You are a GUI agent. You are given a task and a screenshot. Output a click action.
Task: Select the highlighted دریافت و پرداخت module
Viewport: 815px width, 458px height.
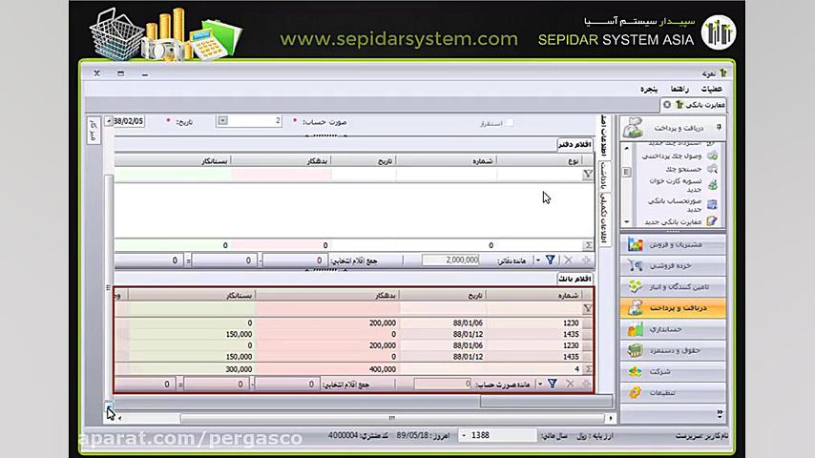point(673,308)
